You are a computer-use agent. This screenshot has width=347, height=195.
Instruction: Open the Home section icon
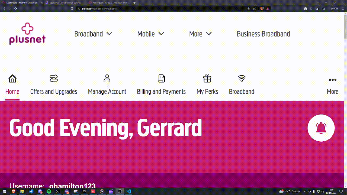(12, 78)
